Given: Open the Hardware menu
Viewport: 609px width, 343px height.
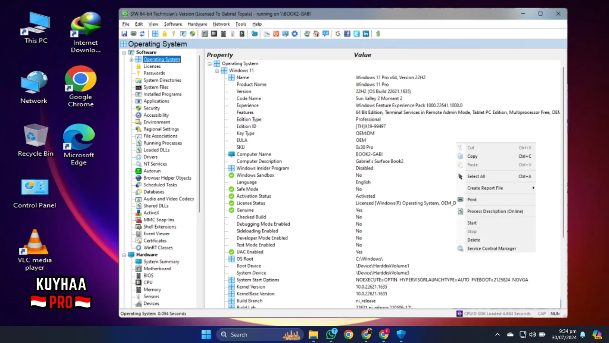Looking at the screenshot, I should click(197, 24).
